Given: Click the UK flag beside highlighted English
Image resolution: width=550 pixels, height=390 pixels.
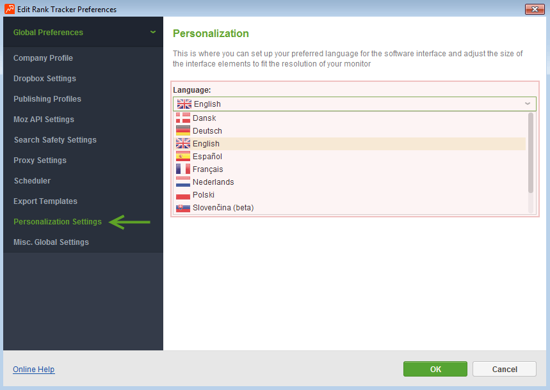Looking at the screenshot, I should click(182, 144).
